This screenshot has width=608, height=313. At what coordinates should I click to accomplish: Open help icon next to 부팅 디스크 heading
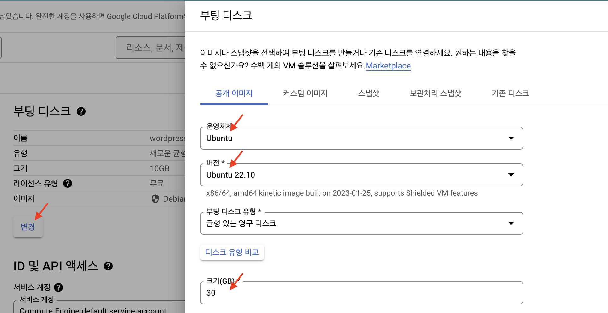(x=81, y=111)
